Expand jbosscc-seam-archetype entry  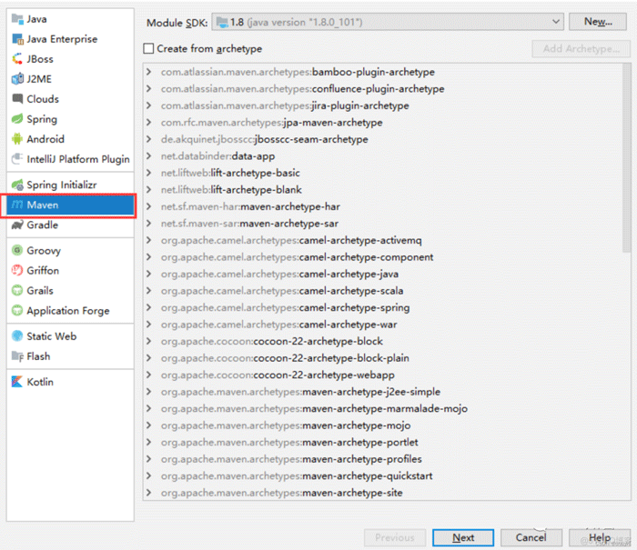click(148, 139)
